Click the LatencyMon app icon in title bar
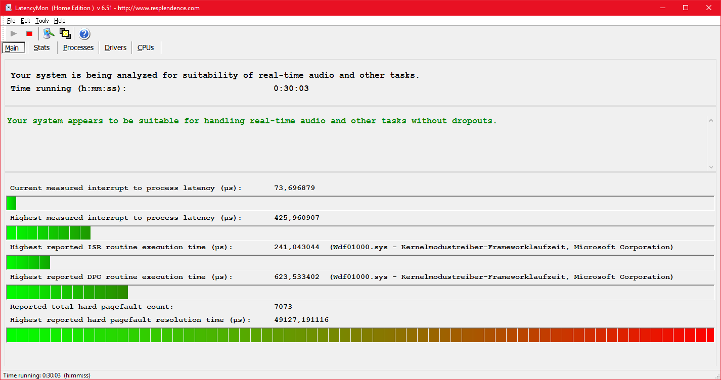The image size is (721, 380). (9, 8)
